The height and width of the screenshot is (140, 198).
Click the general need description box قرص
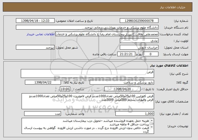click(87, 73)
